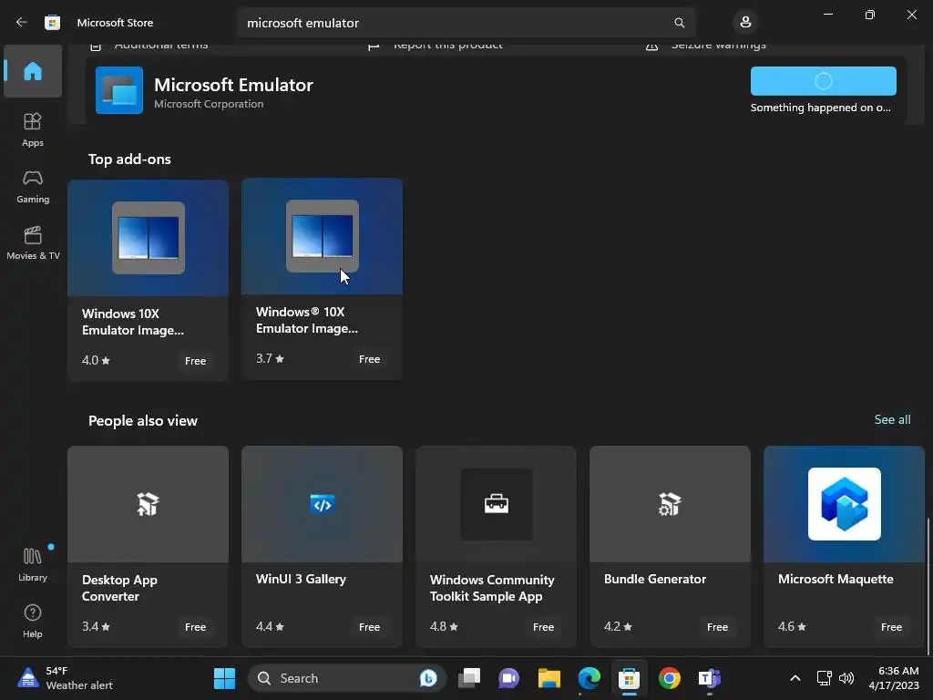The height and width of the screenshot is (700, 933).
Task: Open the user account profile icon
Action: tap(745, 23)
